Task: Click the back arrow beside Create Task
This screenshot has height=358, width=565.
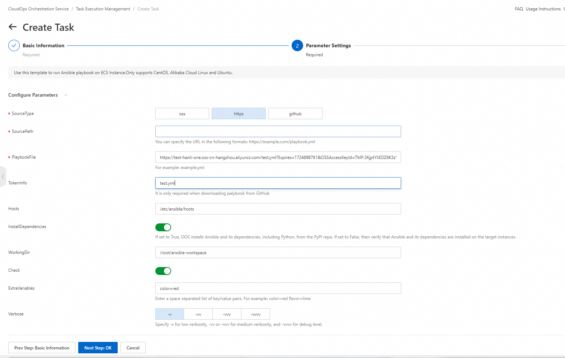Action: click(x=13, y=27)
